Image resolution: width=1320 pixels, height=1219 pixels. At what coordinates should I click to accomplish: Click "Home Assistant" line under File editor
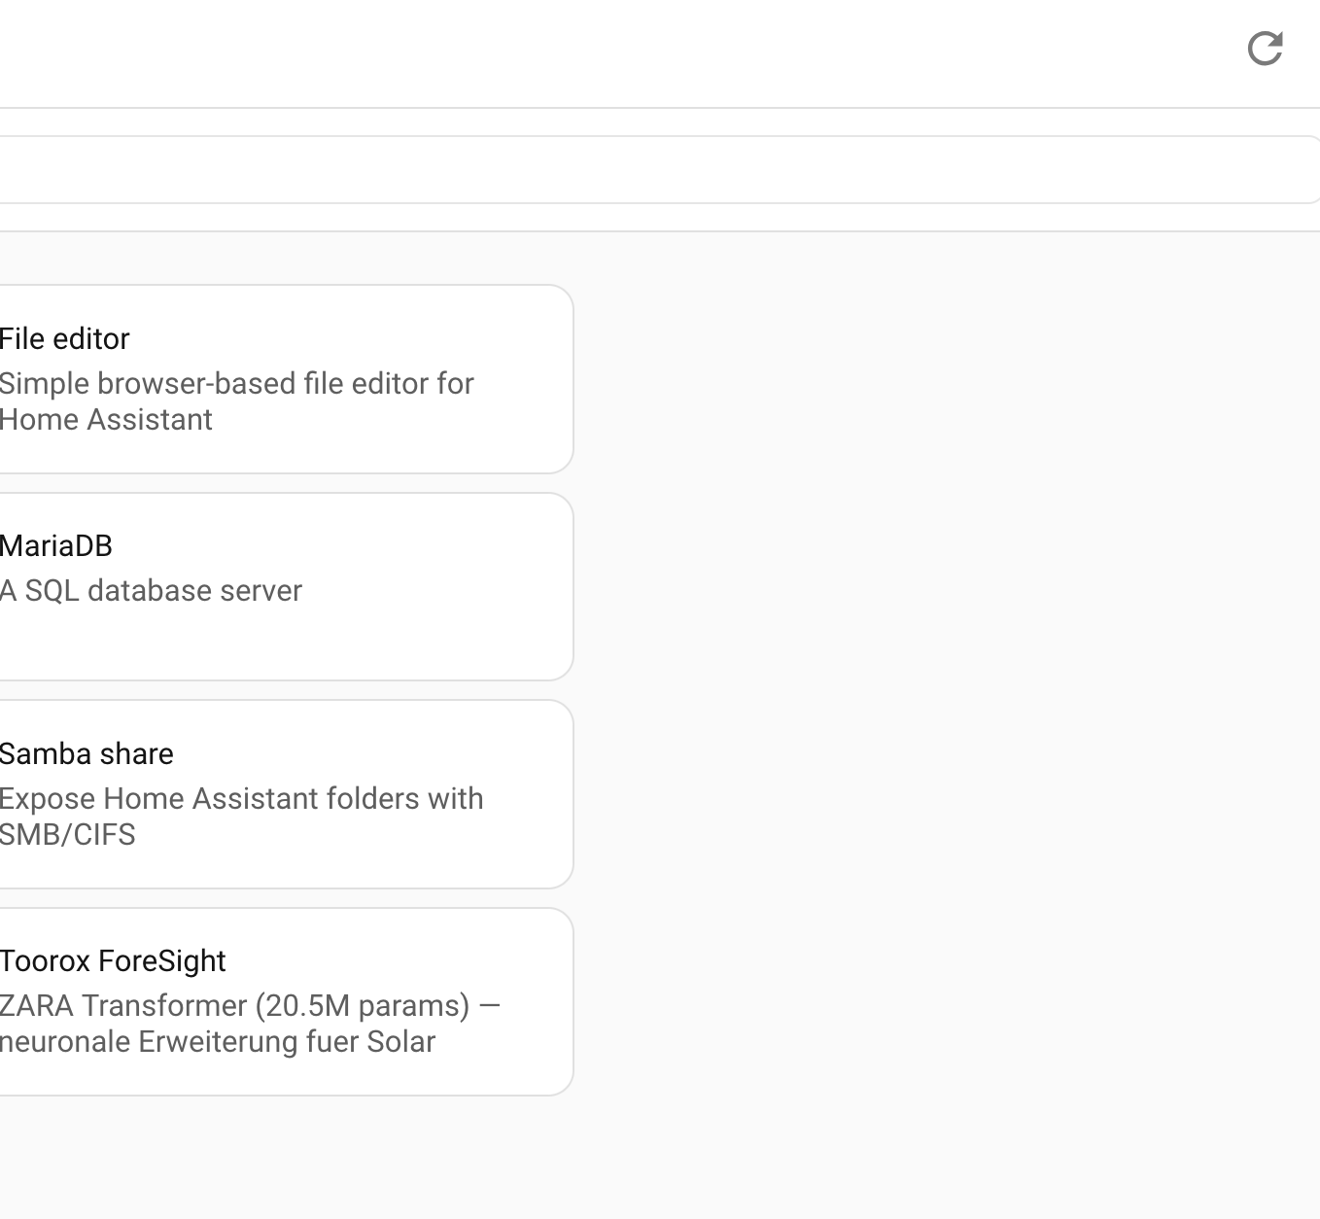pos(106,420)
